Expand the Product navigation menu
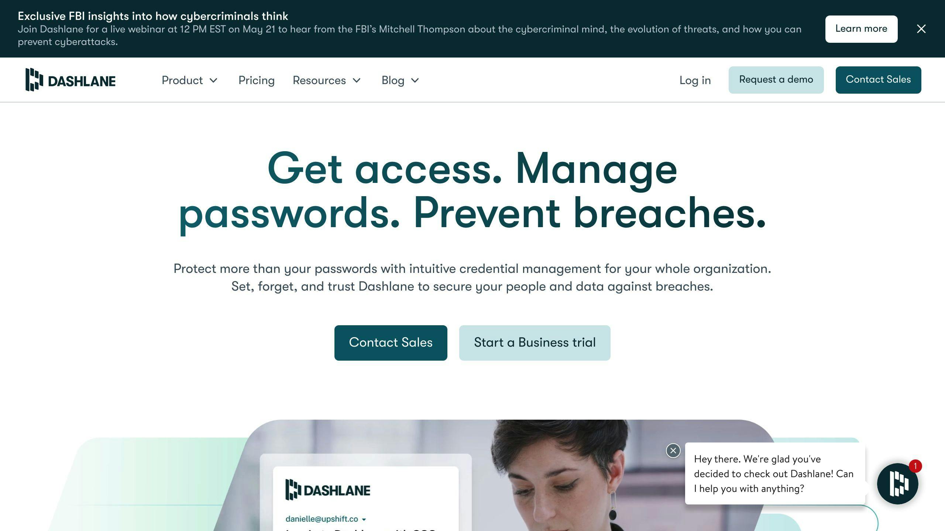The height and width of the screenshot is (531, 945). (189, 80)
